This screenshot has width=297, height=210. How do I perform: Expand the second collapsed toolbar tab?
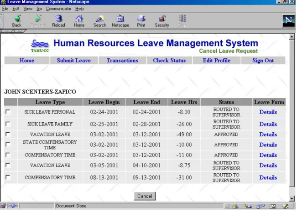point(19,31)
